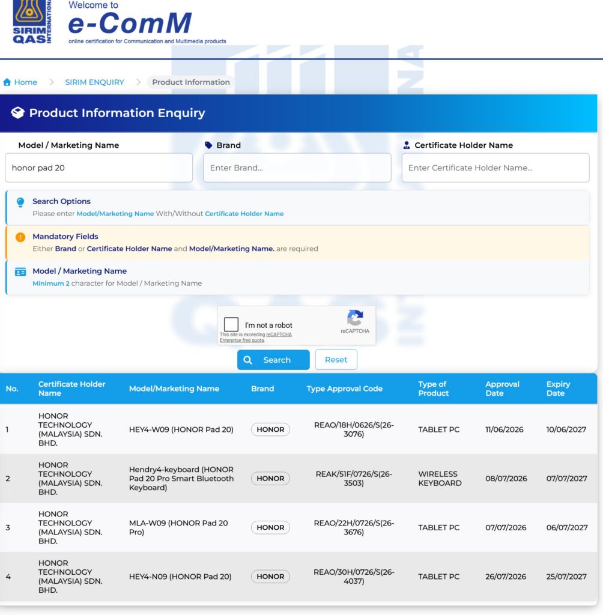This screenshot has width=603, height=615.
Task: Select approval code REAO/18H/0626/S(26-3076)
Action: (354, 429)
